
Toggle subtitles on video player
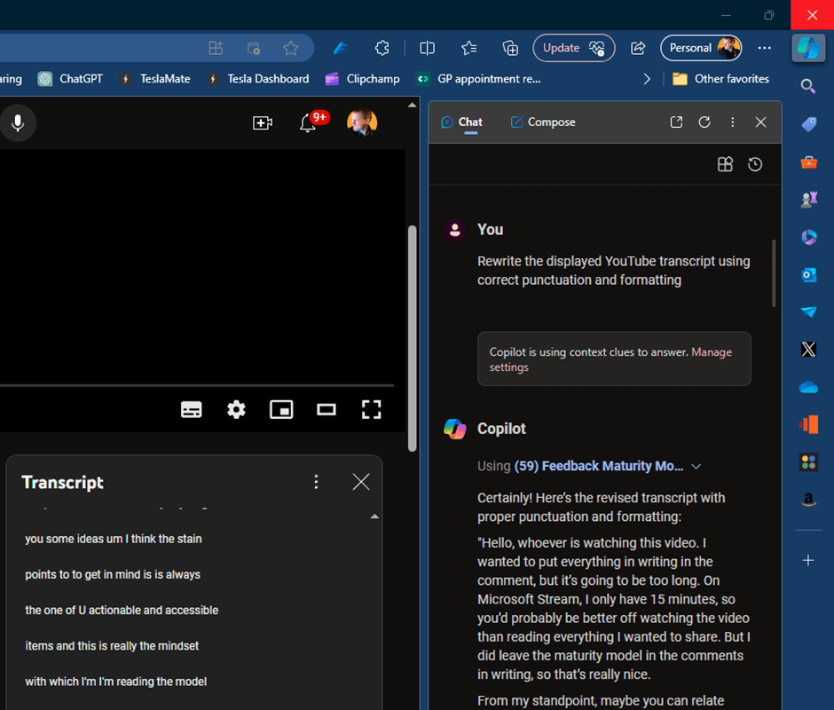click(192, 409)
